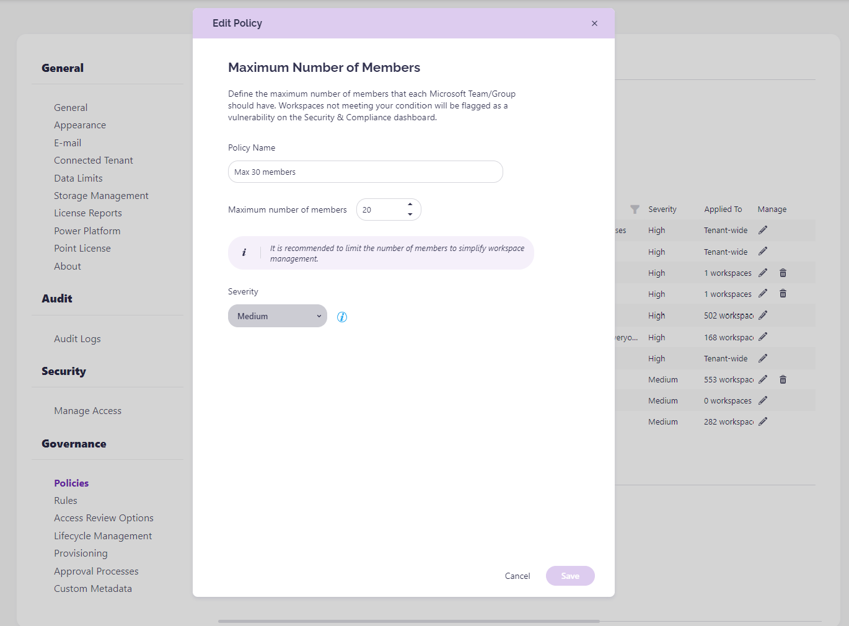
Task: Click the blue severity info icon
Action: (342, 317)
